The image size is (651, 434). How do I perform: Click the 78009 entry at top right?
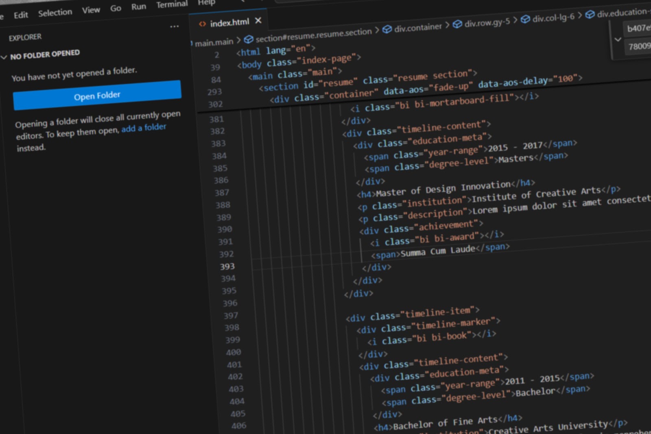639,46
